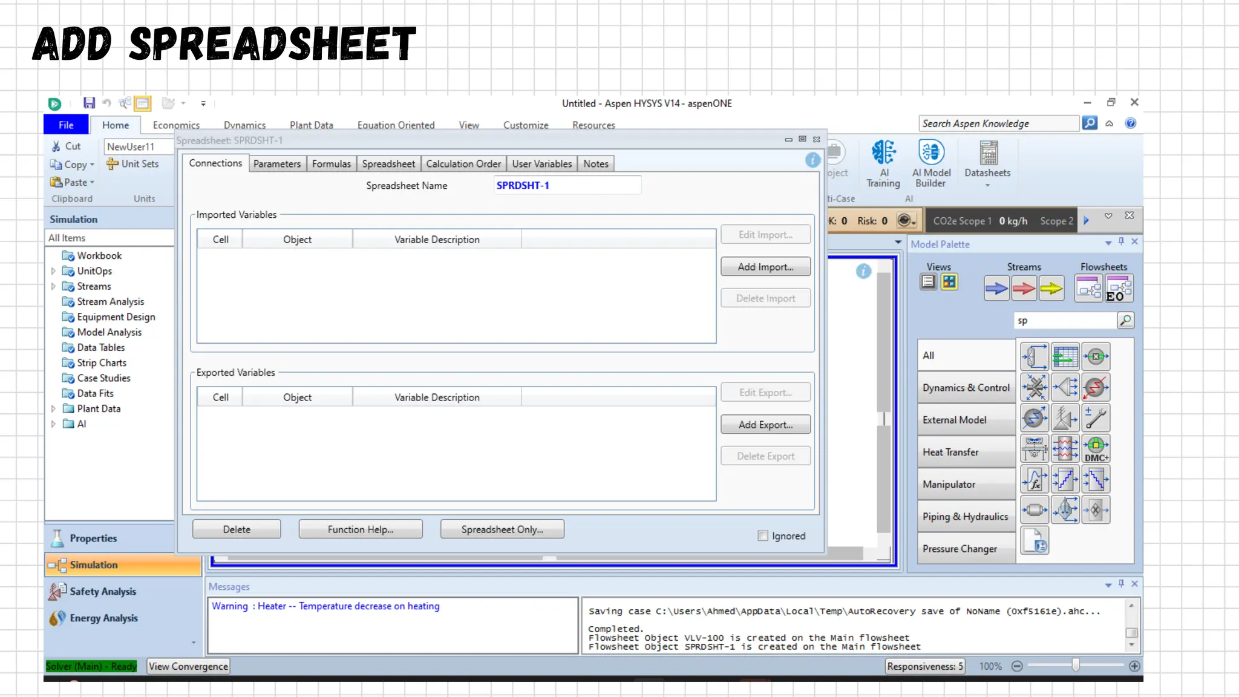Switch palette to grid view icon

pyautogui.click(x=949, y=282)
